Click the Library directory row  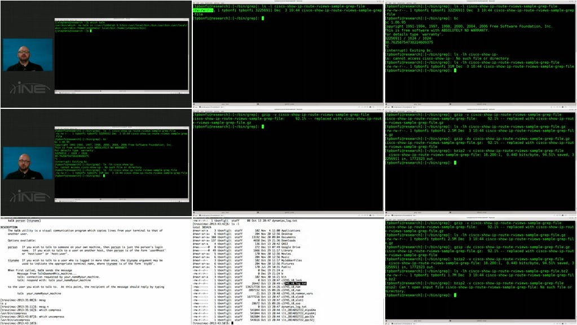pos(243,251)
